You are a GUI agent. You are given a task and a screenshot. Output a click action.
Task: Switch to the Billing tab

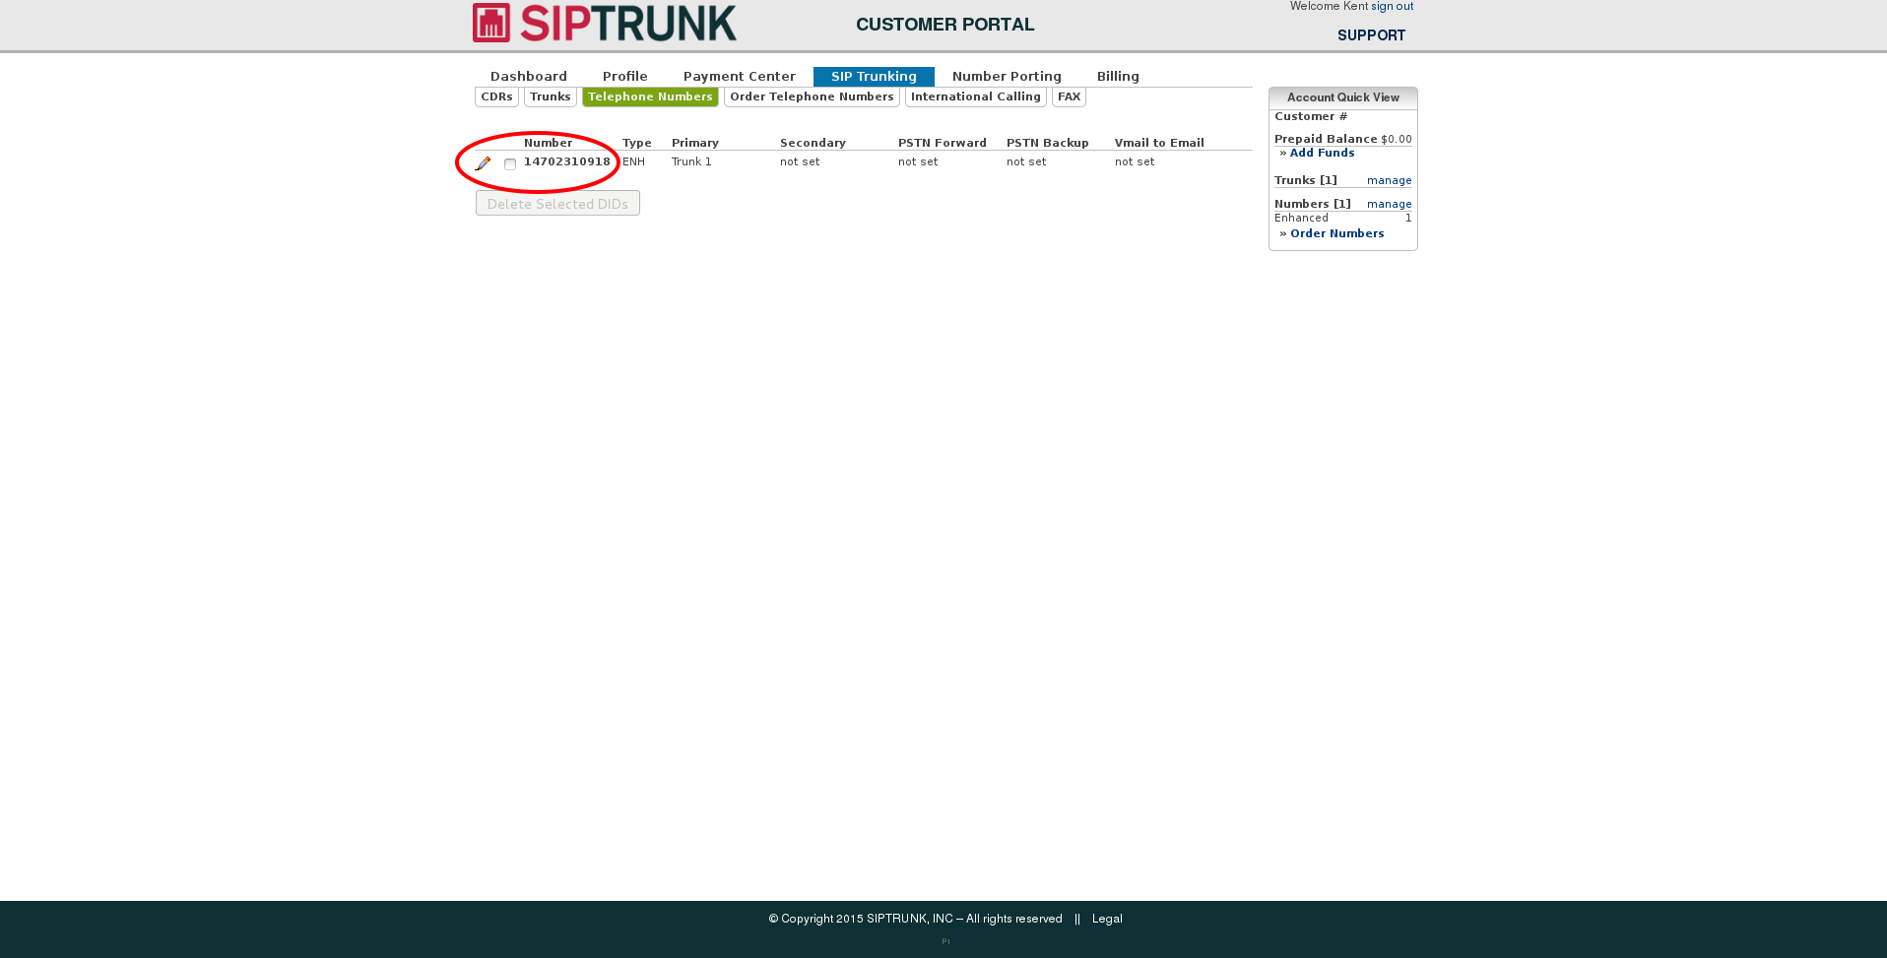1118,77
